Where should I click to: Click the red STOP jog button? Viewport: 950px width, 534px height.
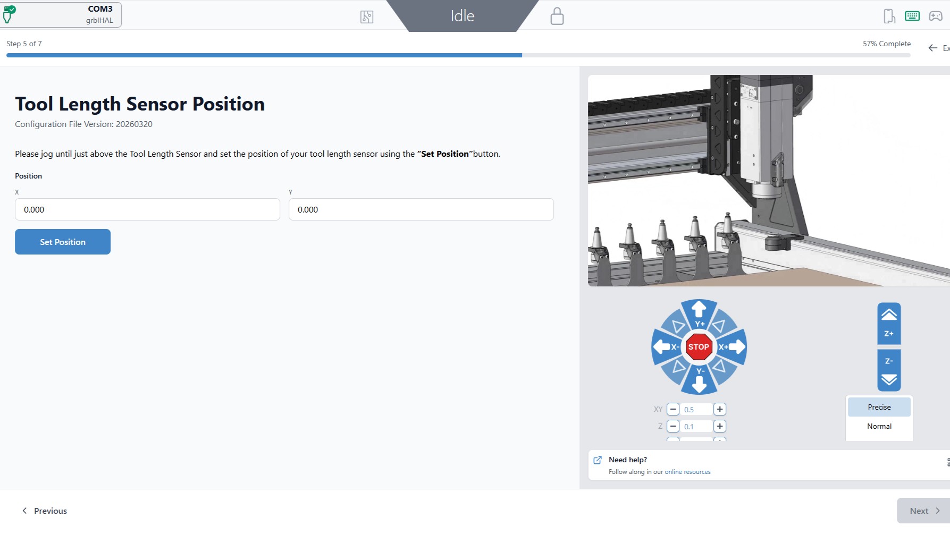pyautogui.click(x=699, y=346)
